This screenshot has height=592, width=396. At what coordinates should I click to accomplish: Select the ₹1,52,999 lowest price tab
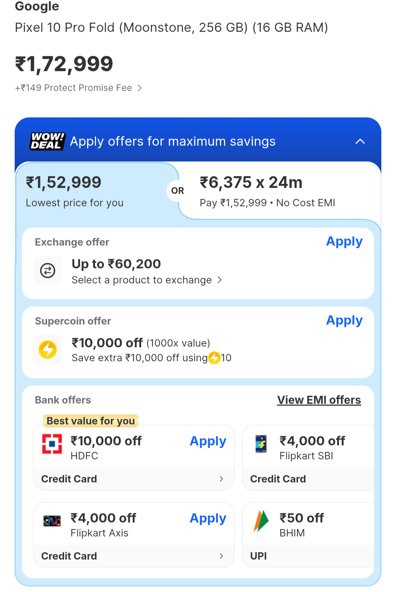[x=92, y=192]
